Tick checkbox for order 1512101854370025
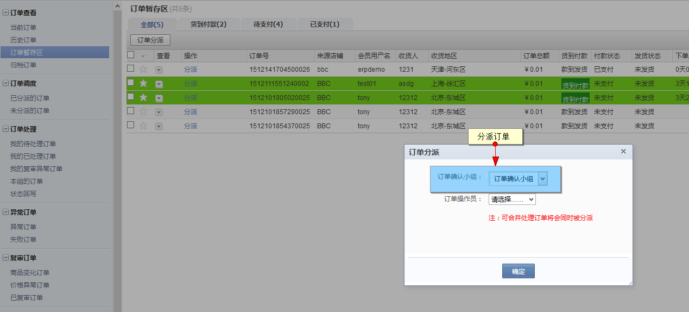Viewport: 689px width, 312px height. point(130,125)
